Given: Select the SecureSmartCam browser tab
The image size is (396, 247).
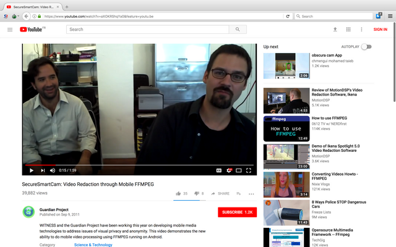Looking at the screenshot, I should [33, 7].
